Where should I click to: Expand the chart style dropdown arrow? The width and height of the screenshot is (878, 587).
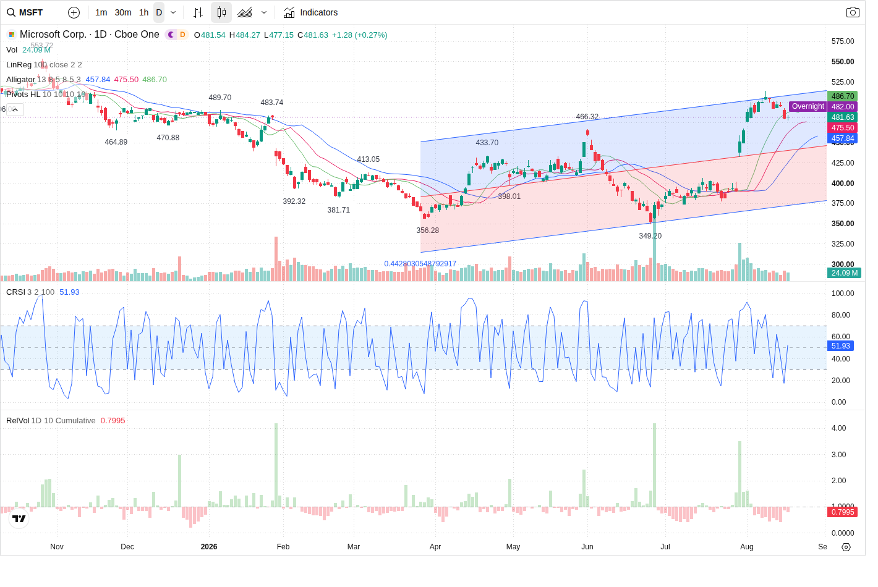[264, 12]
